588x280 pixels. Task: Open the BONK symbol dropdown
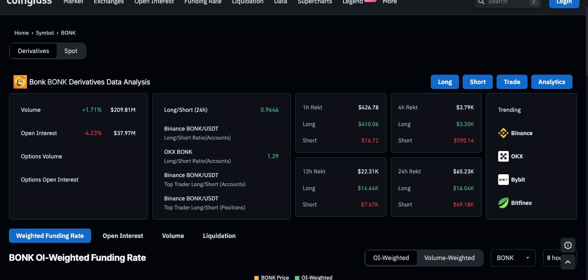(513, 258)
